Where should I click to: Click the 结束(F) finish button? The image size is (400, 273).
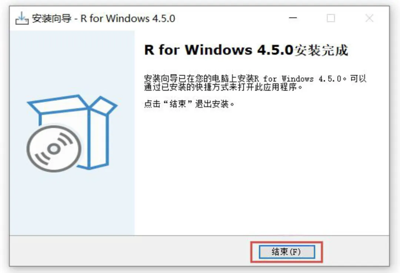click(287, 252)
